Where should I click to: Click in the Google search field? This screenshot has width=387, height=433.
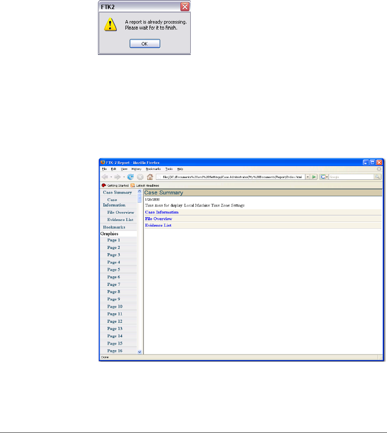pyautogui.click(x=351, y=177)
